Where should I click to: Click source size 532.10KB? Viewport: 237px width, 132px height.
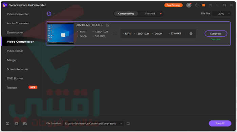tap(100, 36)
